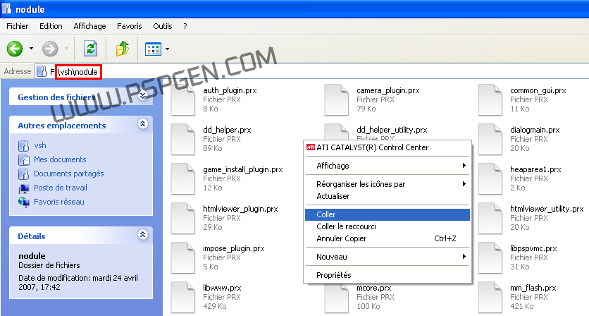
Task: Select the game_install_plugin.prx file icon
Action: point(183,178)
